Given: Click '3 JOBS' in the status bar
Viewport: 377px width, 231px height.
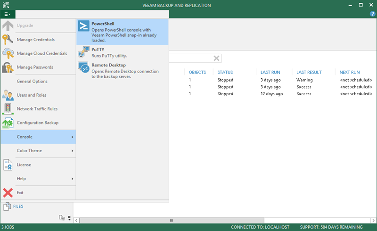Looking at the screenshot, I should pyautogui.click(x=8, y=227).
